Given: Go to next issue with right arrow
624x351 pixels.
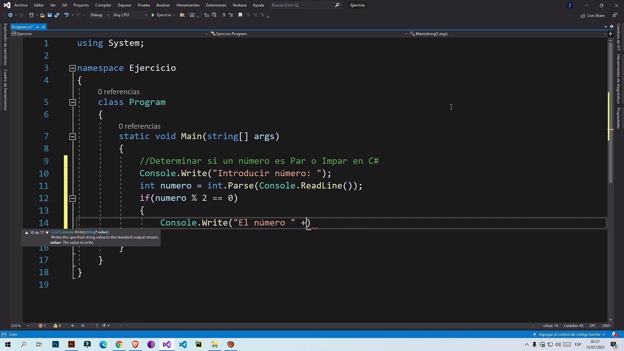Looking at the screenshot, I should (82, 326).
